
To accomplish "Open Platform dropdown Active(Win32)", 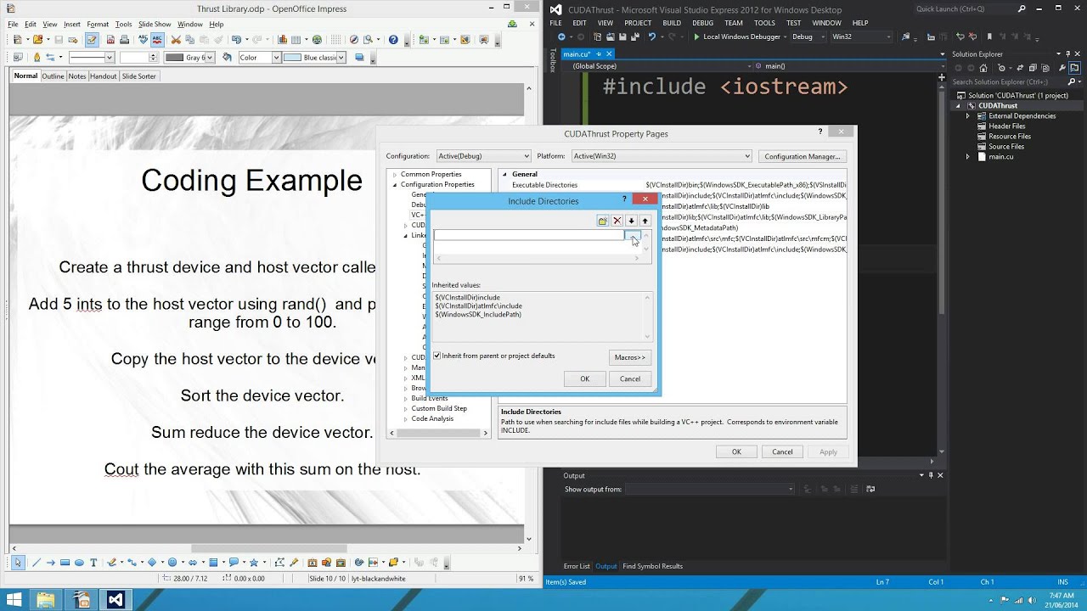I will [x=662, y=156].
